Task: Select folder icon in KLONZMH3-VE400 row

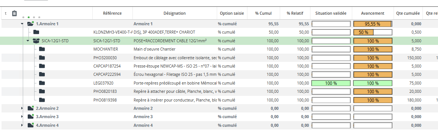Action: 36,32
